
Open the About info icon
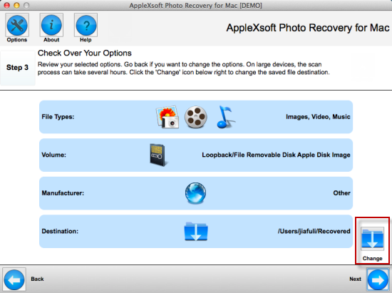51,25
